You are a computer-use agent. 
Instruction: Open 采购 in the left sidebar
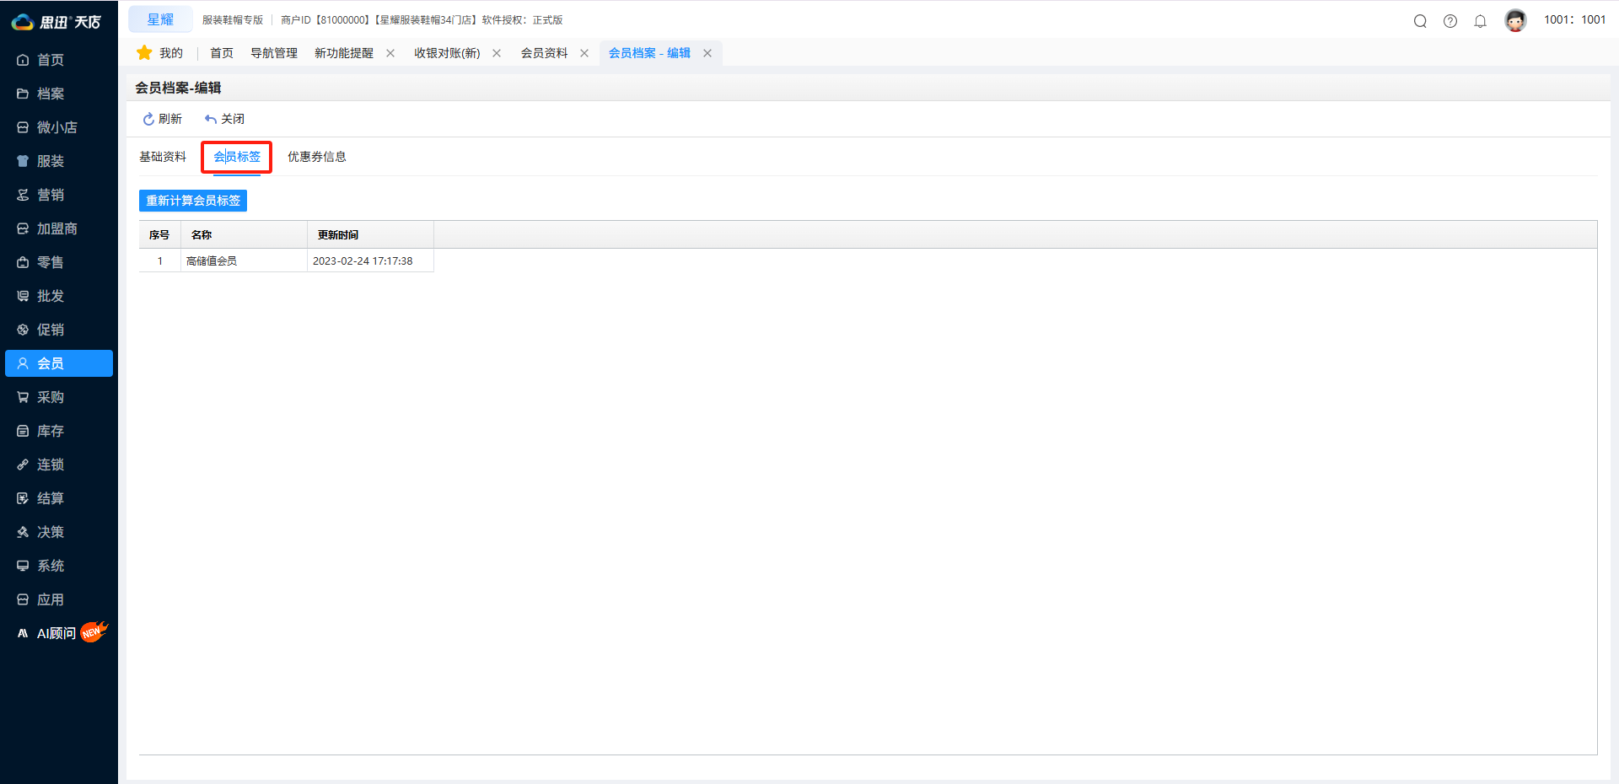tap(51, 397)
